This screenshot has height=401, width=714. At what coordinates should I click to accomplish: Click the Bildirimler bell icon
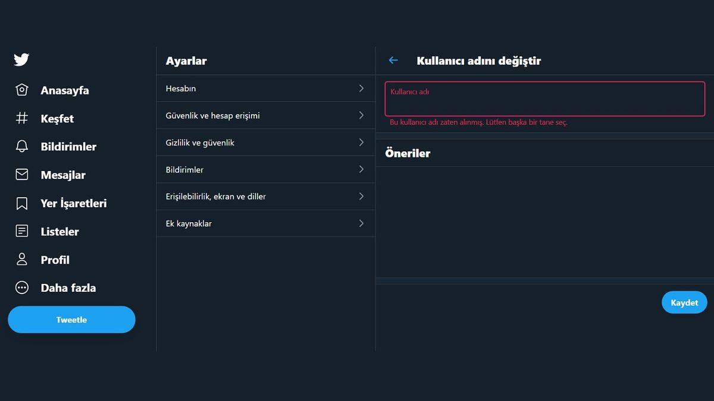click(21, 146)
